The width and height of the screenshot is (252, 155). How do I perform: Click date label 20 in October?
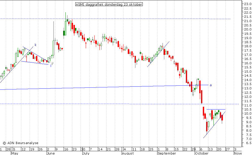tap(219, 149)
